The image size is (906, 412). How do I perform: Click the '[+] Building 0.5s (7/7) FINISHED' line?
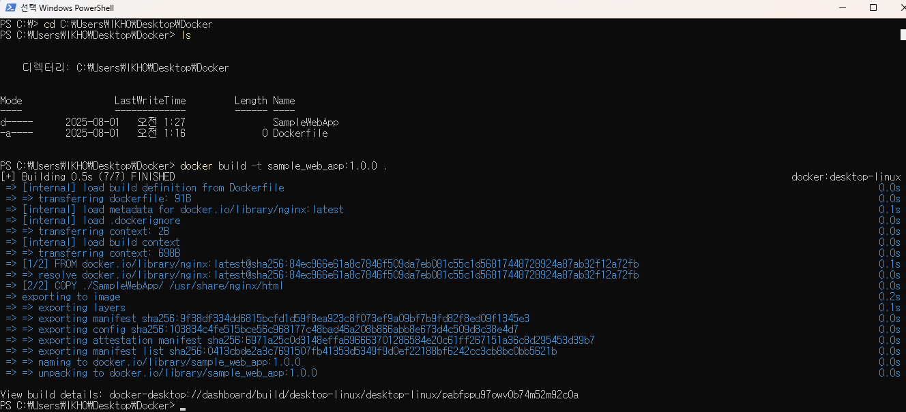click(87, 177)
